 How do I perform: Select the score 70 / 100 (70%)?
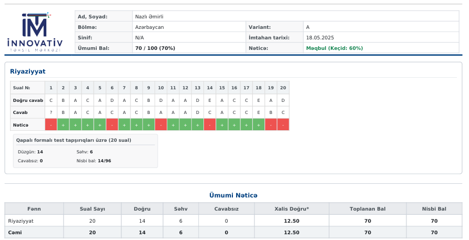(155, 48)
